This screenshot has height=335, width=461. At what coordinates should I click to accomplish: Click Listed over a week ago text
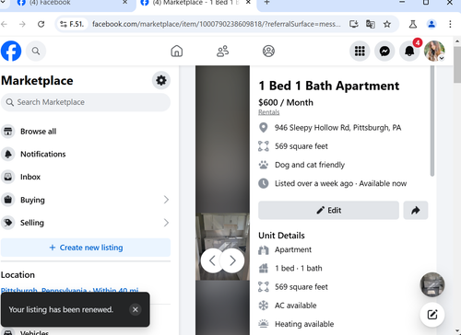pos(313,183)
